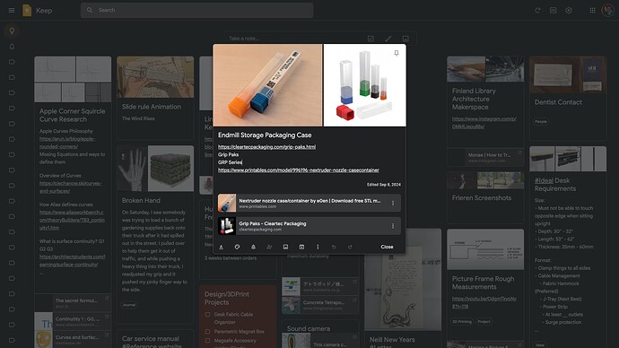The image size is (619, 348).
Task: Start a new note with drawing
Action: click(388, 39)
